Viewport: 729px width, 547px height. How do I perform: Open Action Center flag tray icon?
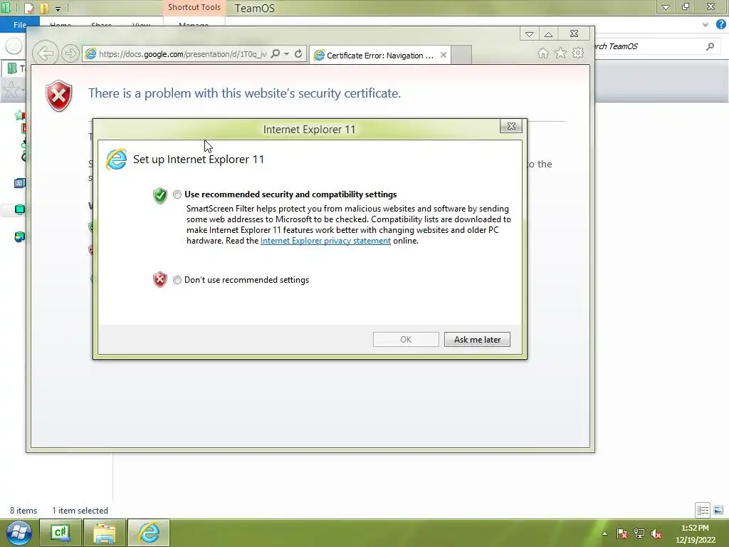(x=622, y=533)
